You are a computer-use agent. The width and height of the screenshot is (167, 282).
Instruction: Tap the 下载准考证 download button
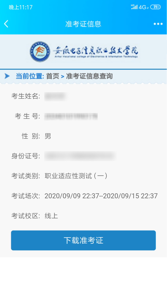point(83,240)
